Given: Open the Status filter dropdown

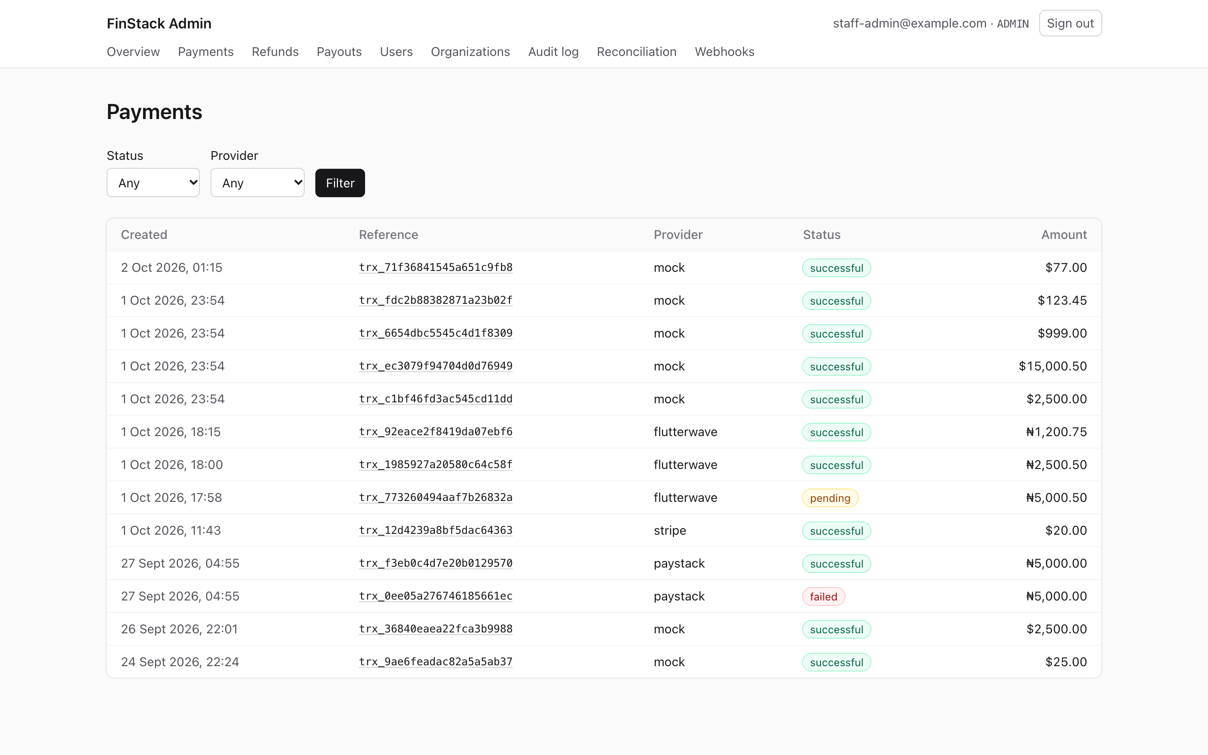Looking at the screenshot, I should pos(153,183).
